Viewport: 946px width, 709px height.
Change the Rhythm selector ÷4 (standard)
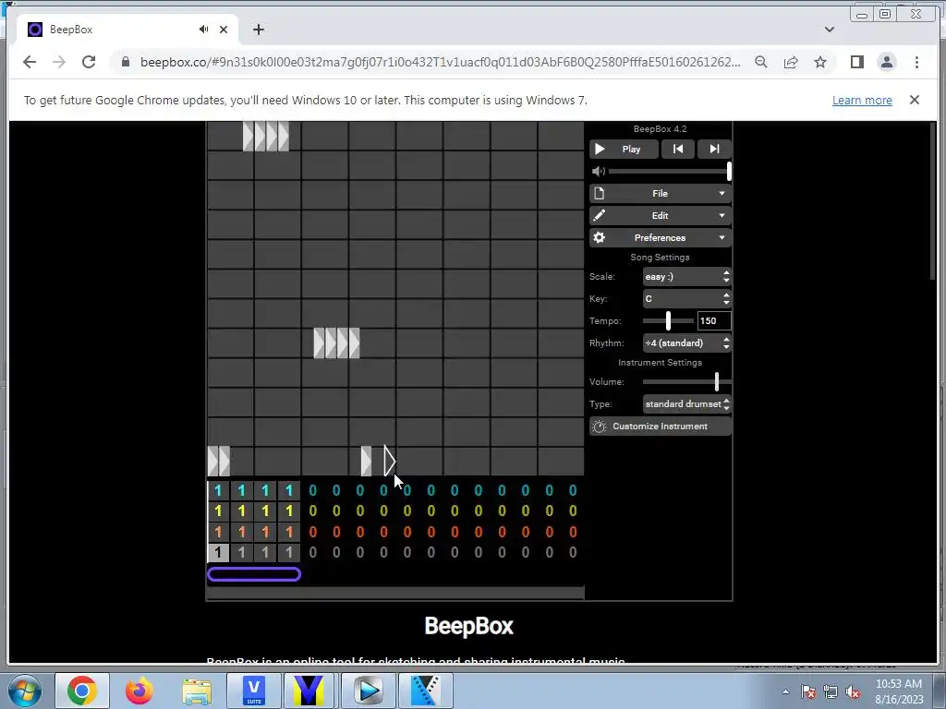coord(687,343)
